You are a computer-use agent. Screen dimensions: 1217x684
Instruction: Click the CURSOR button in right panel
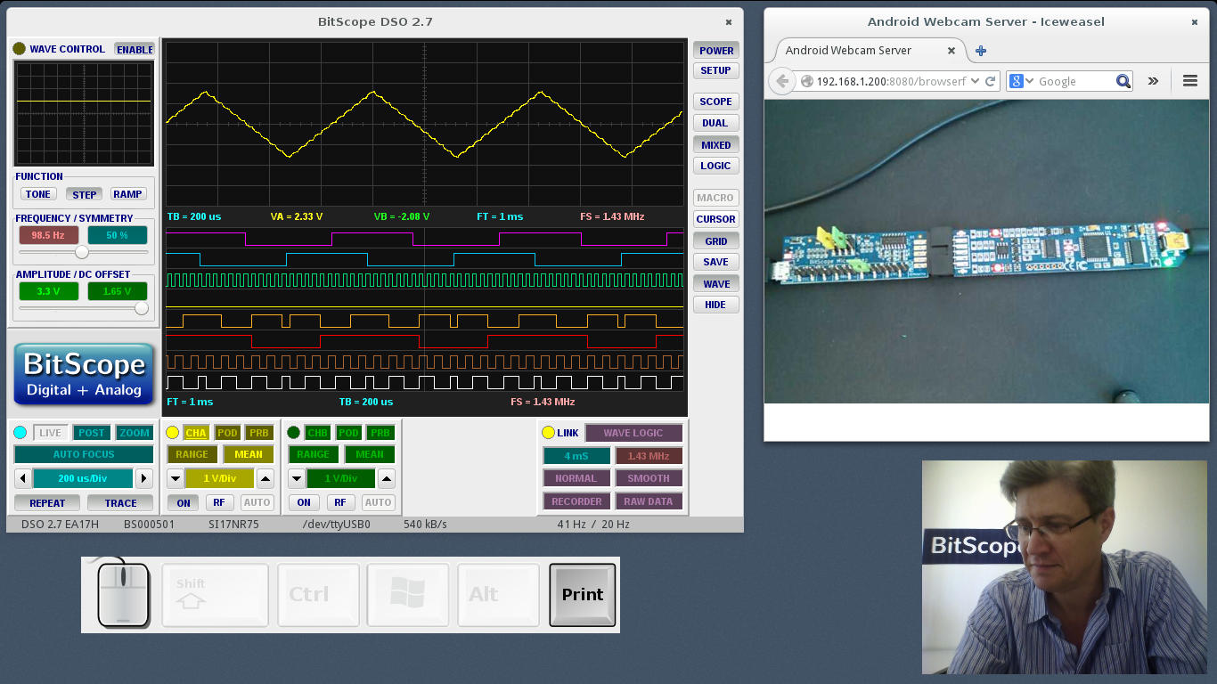pos(715,219)
